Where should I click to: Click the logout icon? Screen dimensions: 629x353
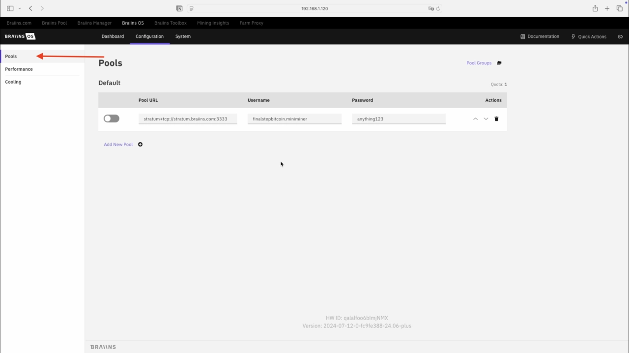621,36
